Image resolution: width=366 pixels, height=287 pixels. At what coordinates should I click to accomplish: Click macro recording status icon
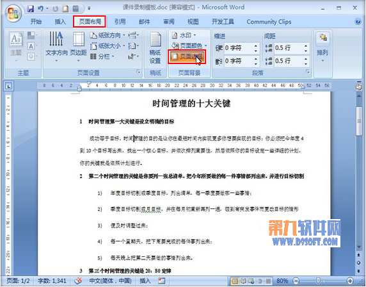161,281
